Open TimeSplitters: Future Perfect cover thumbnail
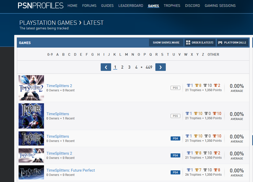This screenshot has width=253, height=182. pyautogui.click(x=31, y=172)
